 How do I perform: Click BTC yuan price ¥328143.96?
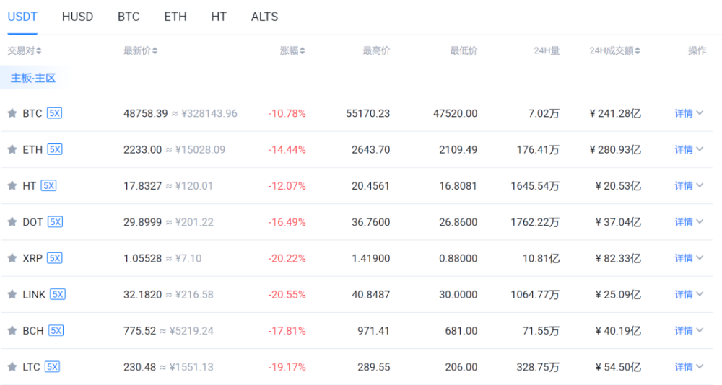209,113
